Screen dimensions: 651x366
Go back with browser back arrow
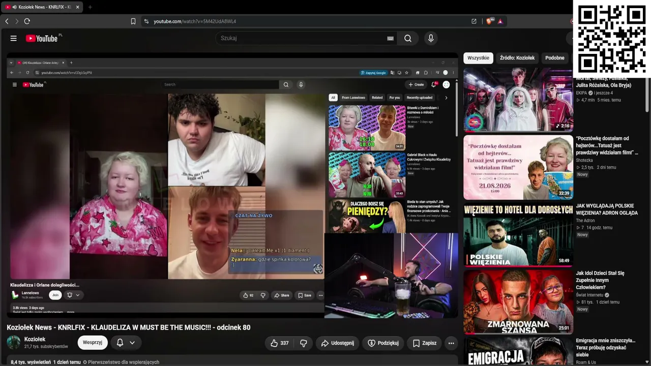coord(7,21)
